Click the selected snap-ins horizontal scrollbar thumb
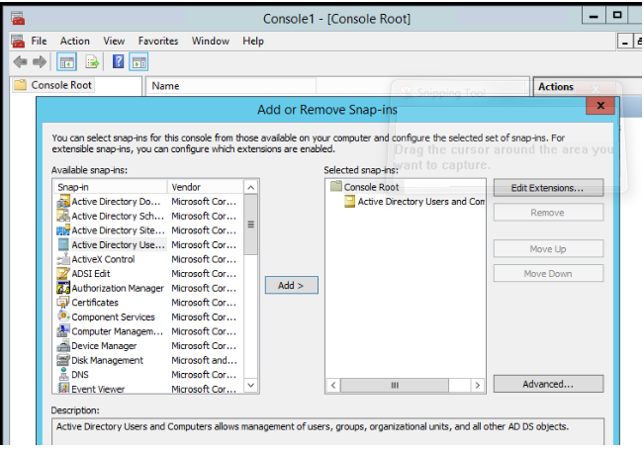The image size is (644, 453). pos(395,385)
